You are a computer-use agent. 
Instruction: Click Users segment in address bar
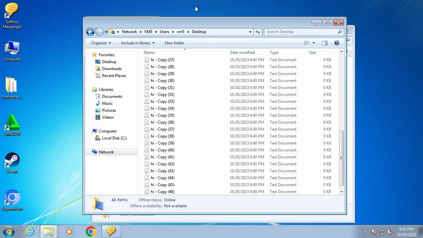tap(165, 32)
